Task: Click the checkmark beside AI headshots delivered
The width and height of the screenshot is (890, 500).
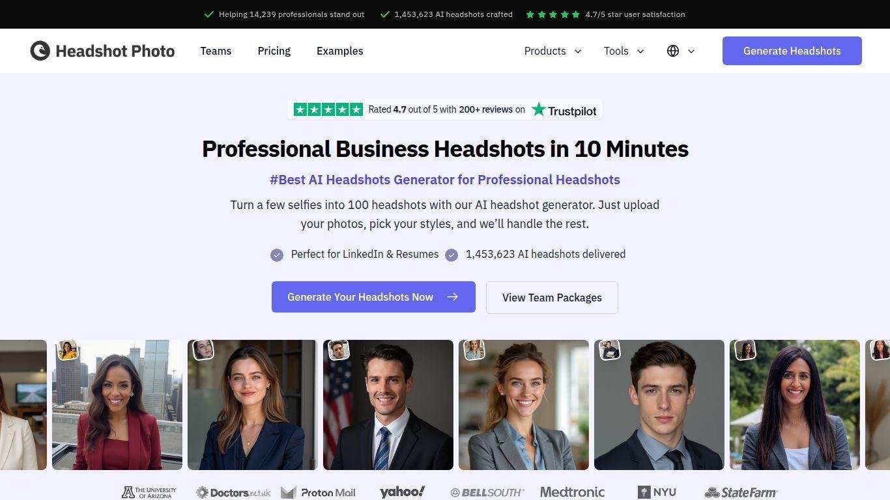Action: pos(452,255)
